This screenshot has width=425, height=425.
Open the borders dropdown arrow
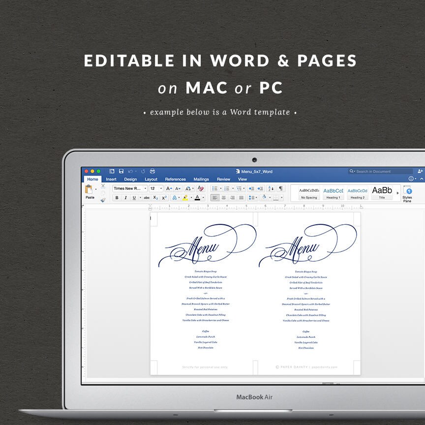point(282,198)
